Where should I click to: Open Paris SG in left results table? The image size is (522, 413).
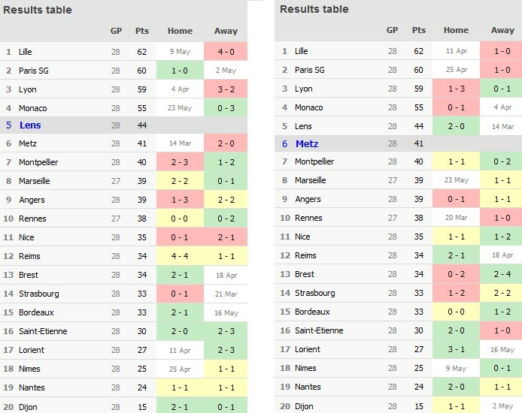point(33,71)
